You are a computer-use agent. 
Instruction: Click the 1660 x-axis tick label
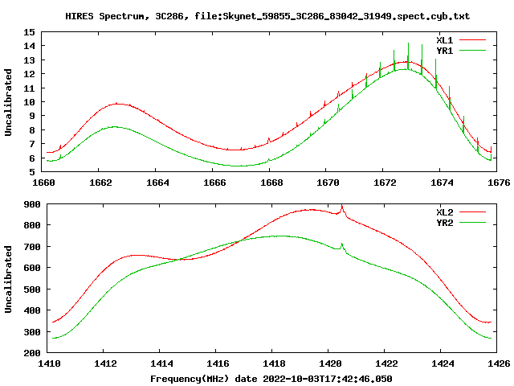(x=43, y=183)
